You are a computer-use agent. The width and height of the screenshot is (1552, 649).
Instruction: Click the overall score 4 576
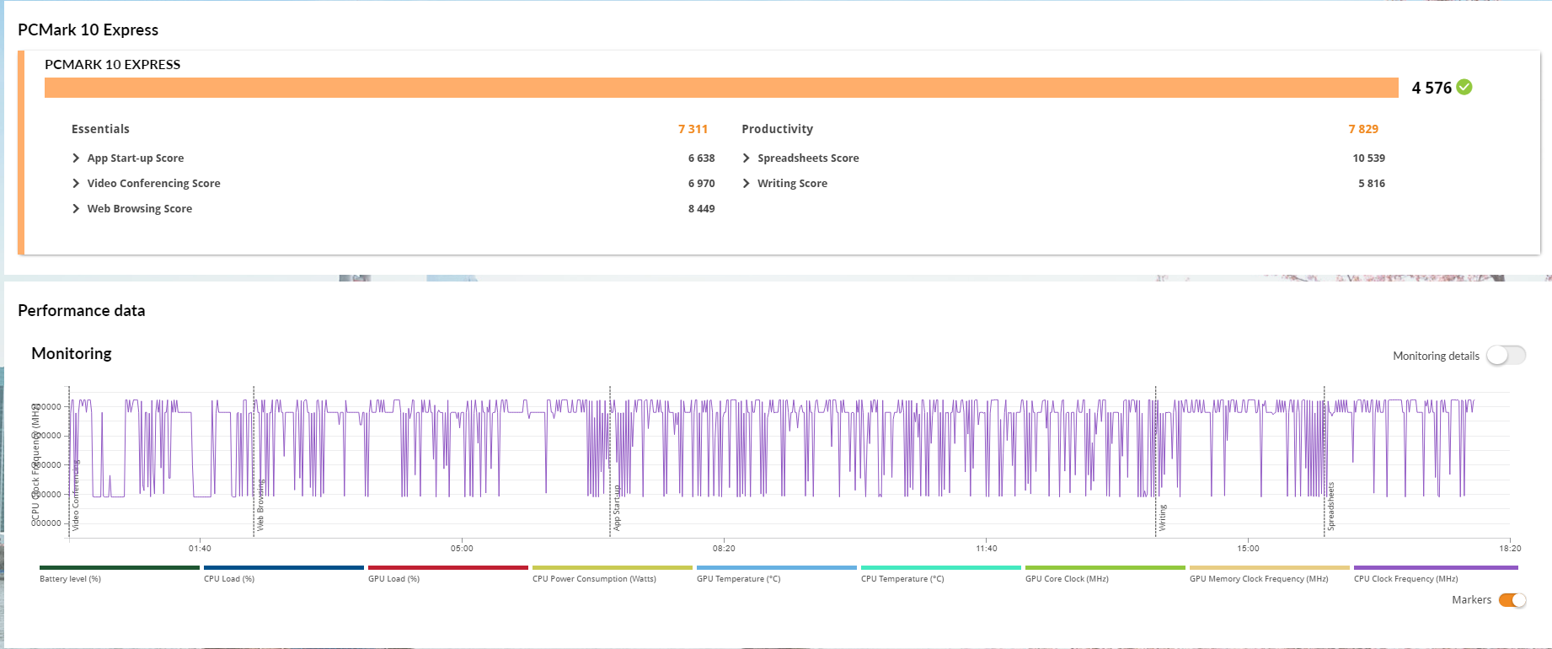(x=1432, y=88)
